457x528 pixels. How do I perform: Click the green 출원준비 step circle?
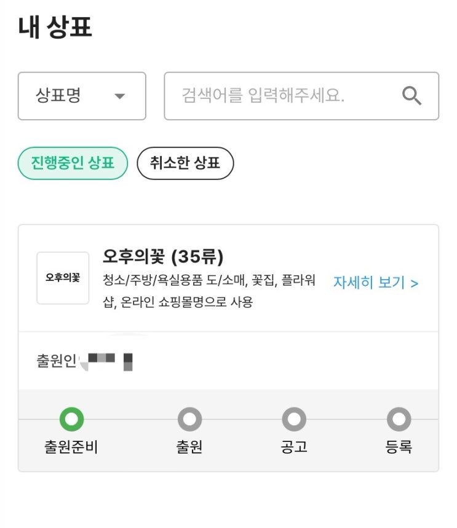point(71,420)
